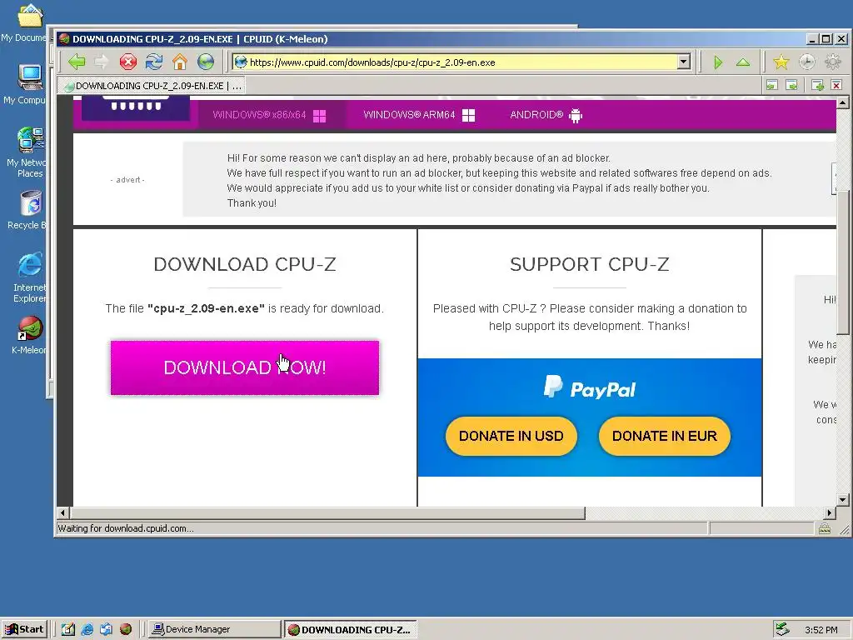Viewport: 853px width, 640px height.
Task: Click Show Desktop quick launch icon
Action: (x=68, y=629)
